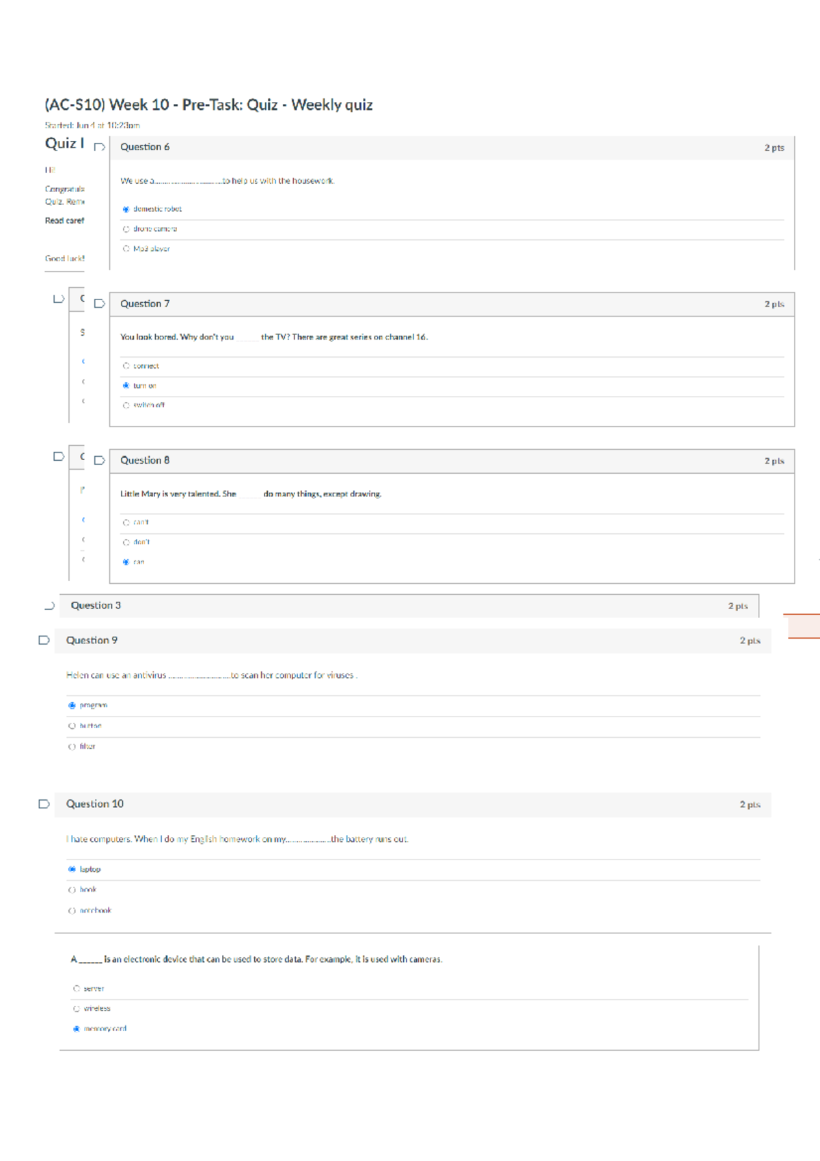Select the 'notebook' radio option

tap(72, 911)
